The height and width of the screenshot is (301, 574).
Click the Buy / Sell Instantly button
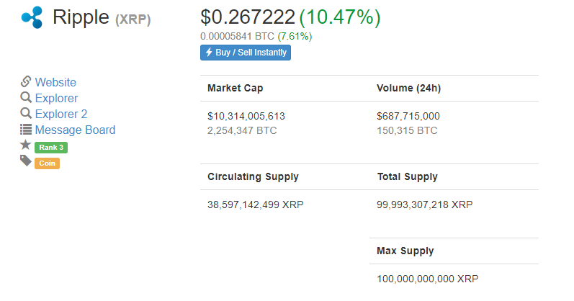tap(246, 53)
